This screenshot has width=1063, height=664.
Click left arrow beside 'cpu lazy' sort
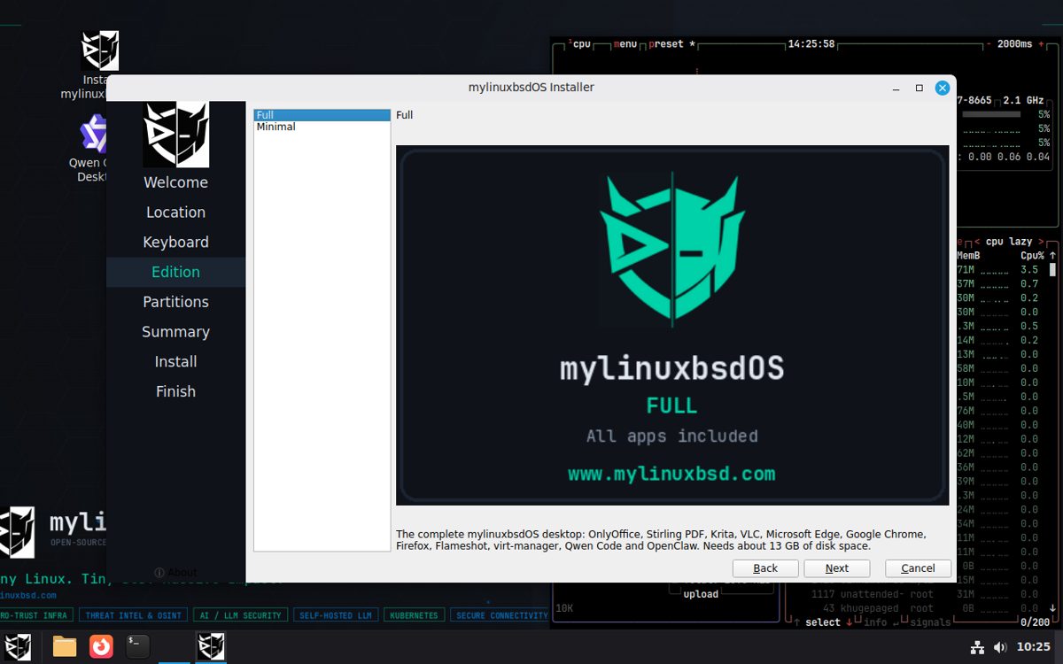(x=978, y=242)
